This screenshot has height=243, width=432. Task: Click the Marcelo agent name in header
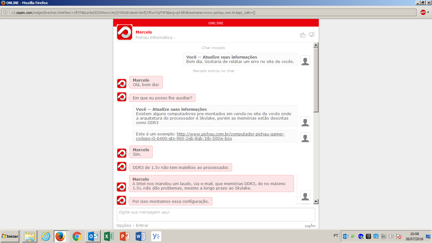(144, 32)
